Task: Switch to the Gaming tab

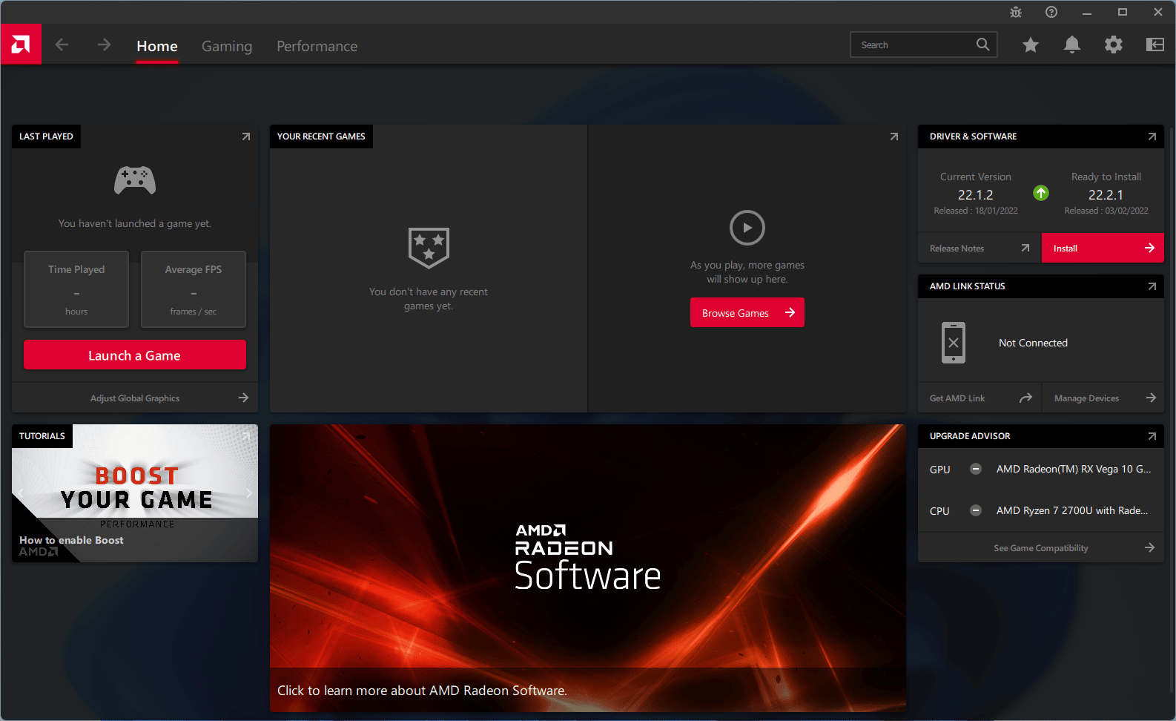Action: [227, 46]
